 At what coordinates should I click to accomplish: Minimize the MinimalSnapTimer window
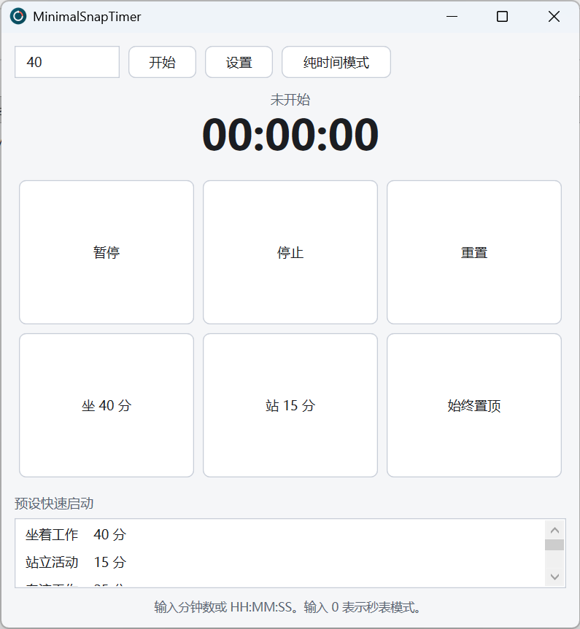click(452, 17)
